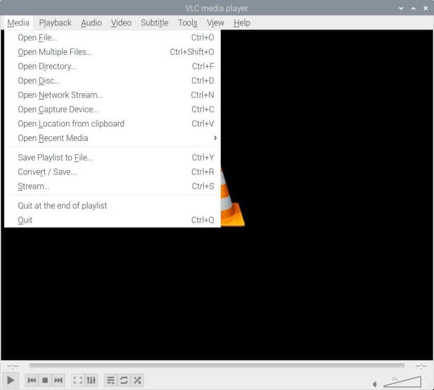Click Quit in the Media menu

(x=25, y=220)
